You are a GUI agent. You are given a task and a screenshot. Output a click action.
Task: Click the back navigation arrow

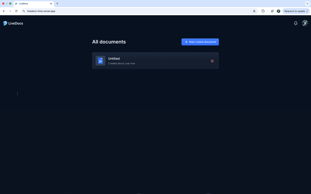(x=4, y=11)
